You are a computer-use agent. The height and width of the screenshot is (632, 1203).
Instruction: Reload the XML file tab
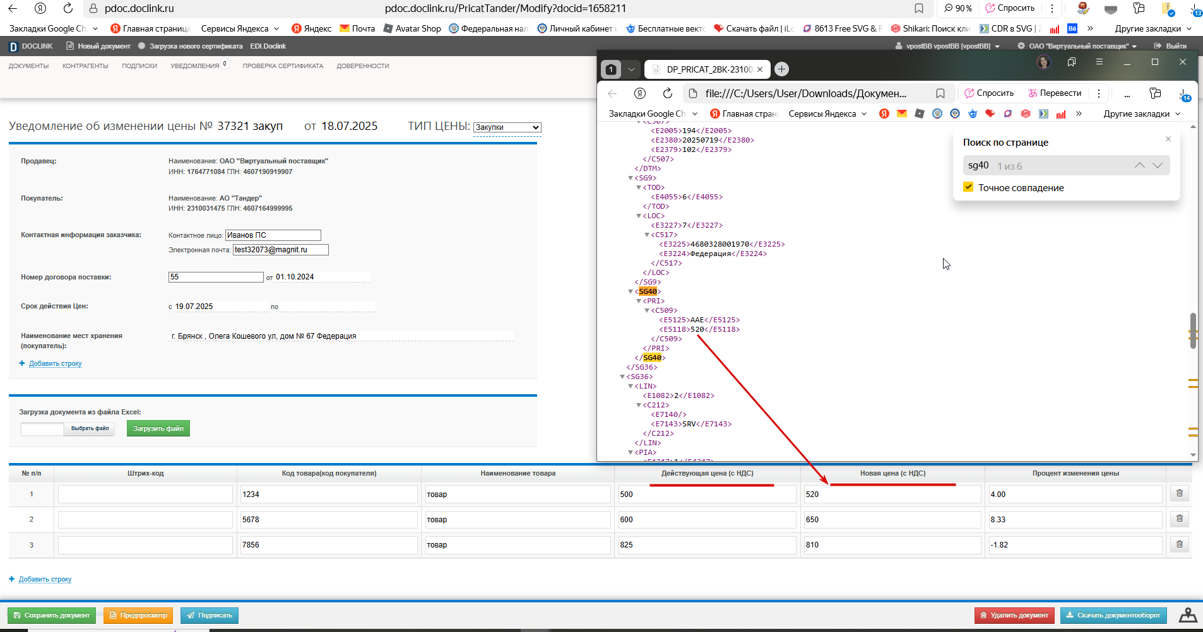tap(667, 93)
